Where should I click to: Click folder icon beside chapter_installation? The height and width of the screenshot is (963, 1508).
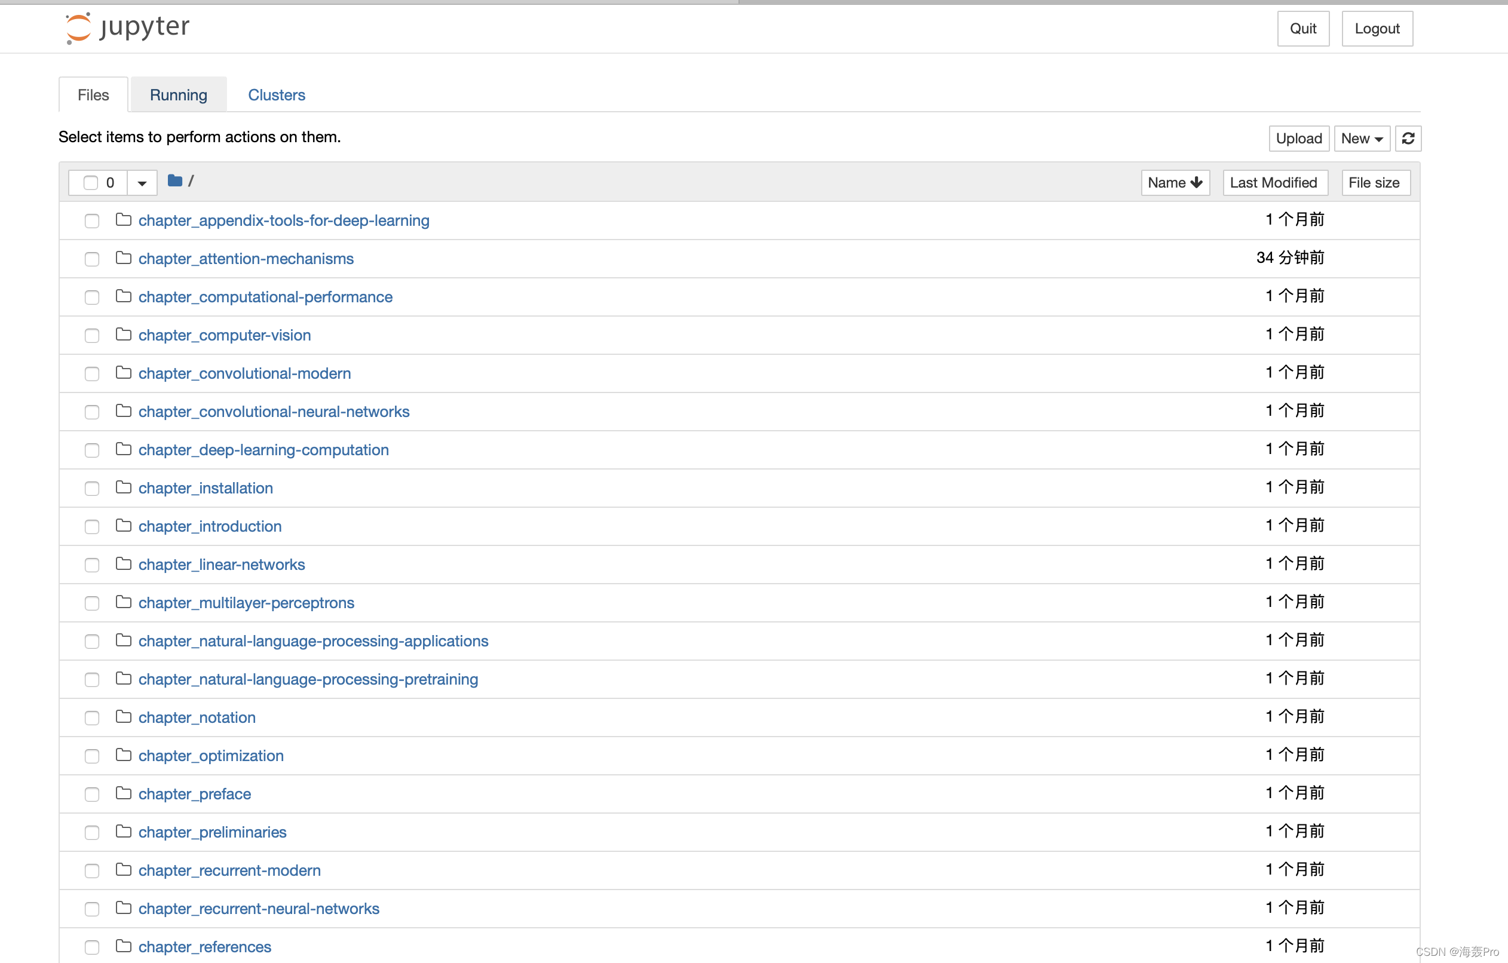click(123, 487)
